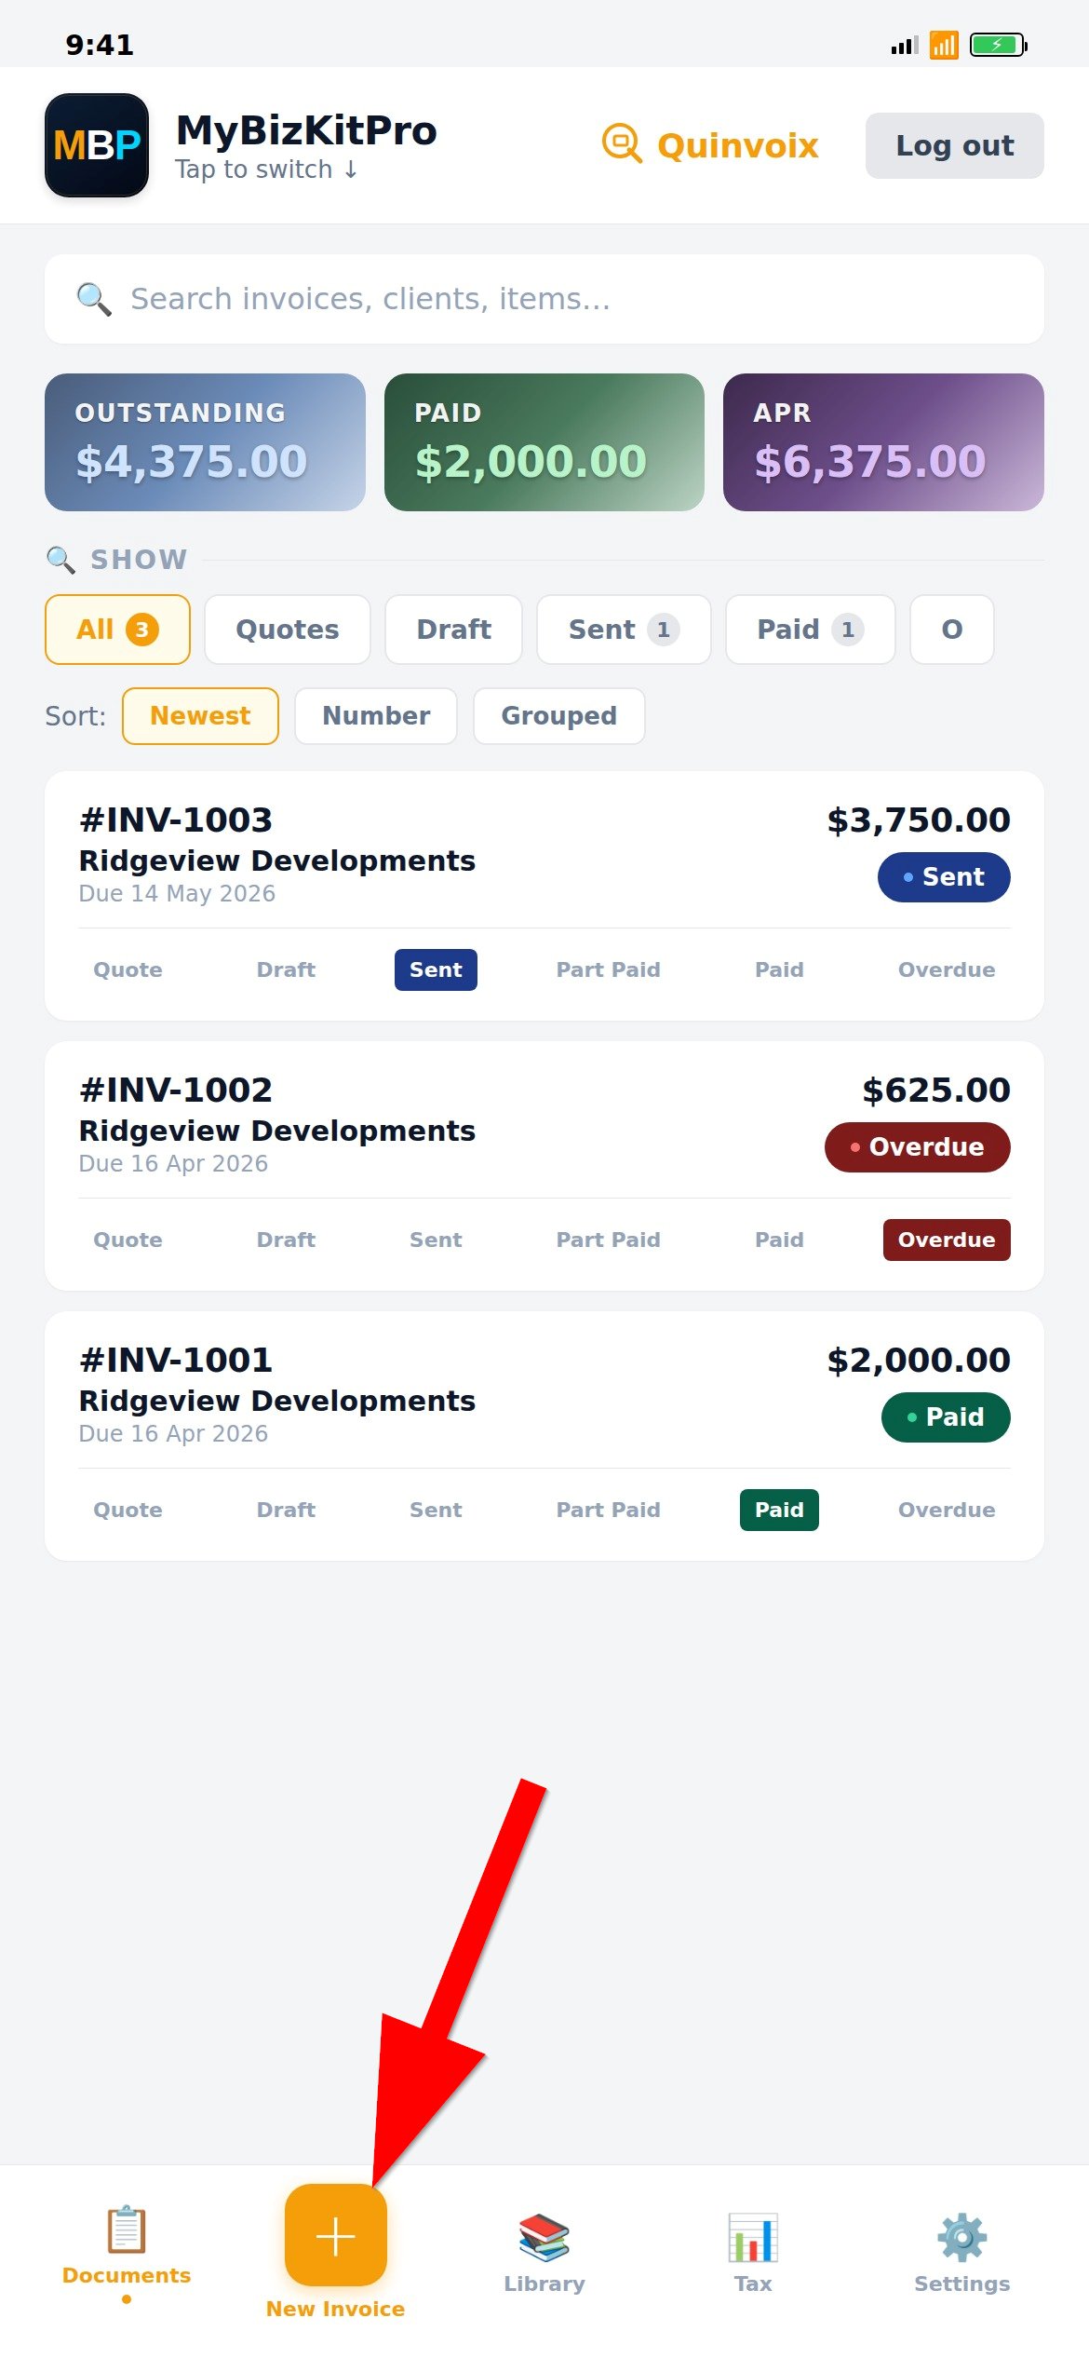Open the Quinvoix search assistant

click(710, 145)
